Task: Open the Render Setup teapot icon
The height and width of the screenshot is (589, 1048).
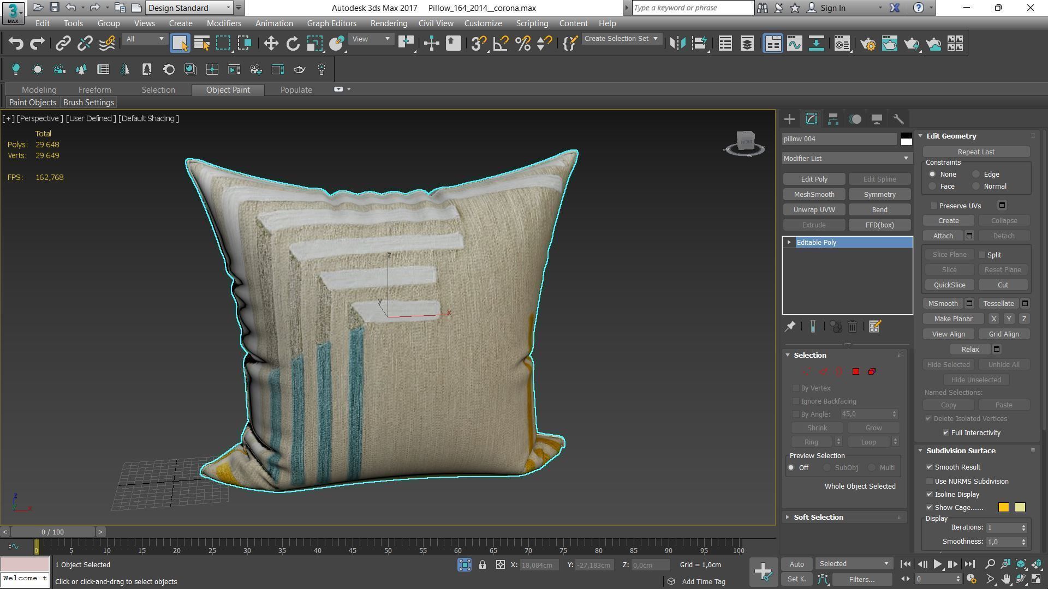Action: pyautogui.click(x=868, y=44)
